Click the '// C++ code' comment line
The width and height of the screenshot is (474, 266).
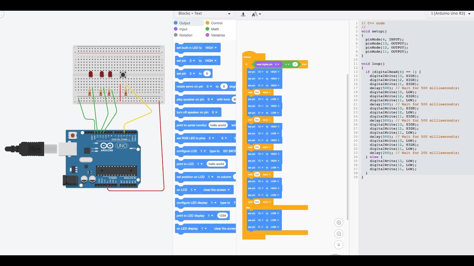pos(373,23)
